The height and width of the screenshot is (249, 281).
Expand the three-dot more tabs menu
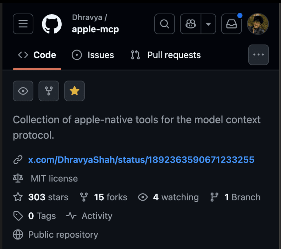tap(258, 55)
